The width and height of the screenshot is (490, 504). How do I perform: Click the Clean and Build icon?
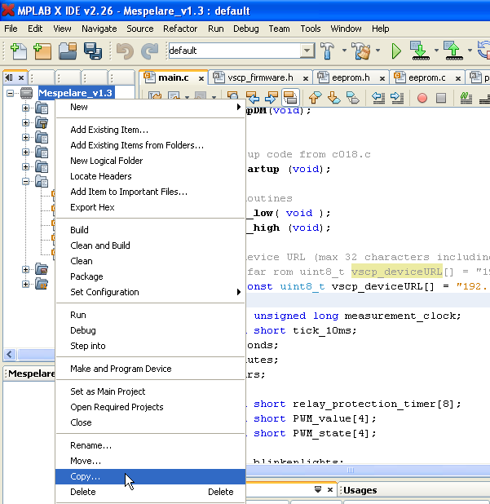(x=361, y=51)
